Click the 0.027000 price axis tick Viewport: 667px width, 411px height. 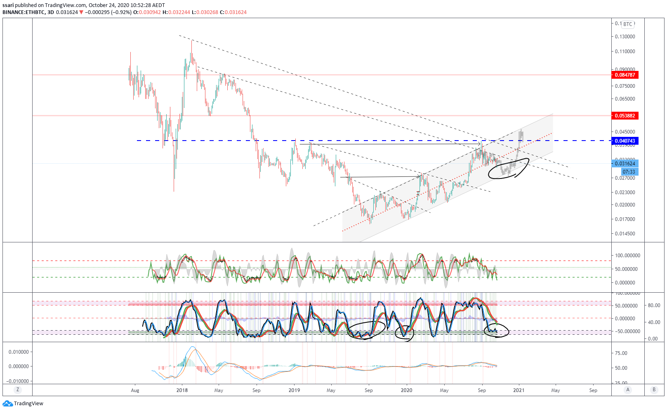point(625,178)
